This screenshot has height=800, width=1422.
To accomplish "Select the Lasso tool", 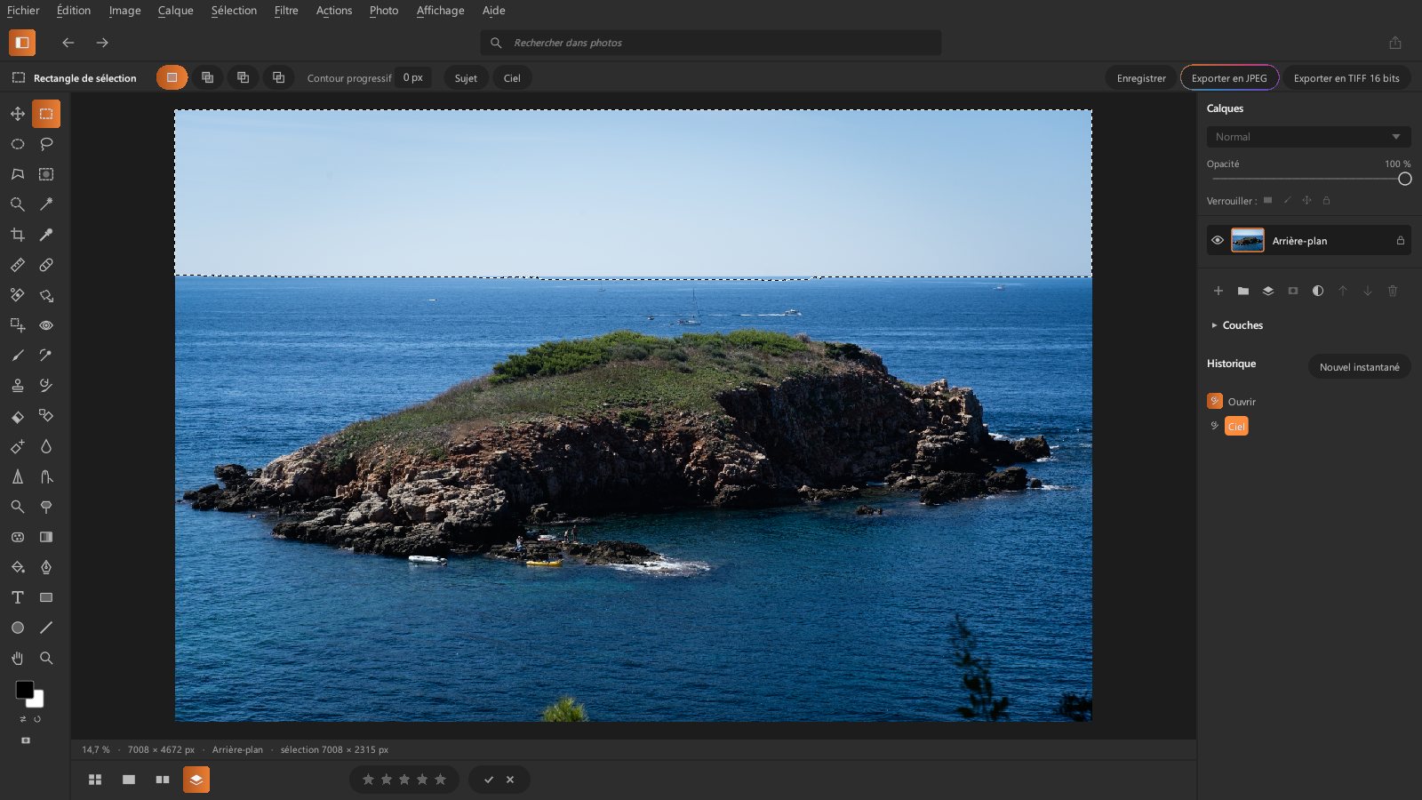I will click(x=46, y=144).
